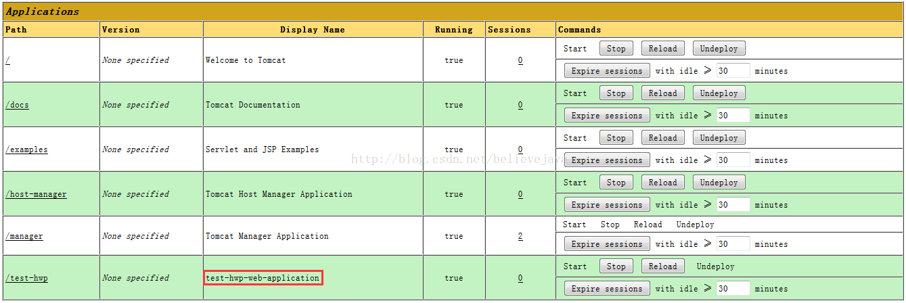This screenshot has width=906, height=303.
Task: Click "Tomcat Host Manager Application" text
Action: pyautogui.click(x=279, y=194)
